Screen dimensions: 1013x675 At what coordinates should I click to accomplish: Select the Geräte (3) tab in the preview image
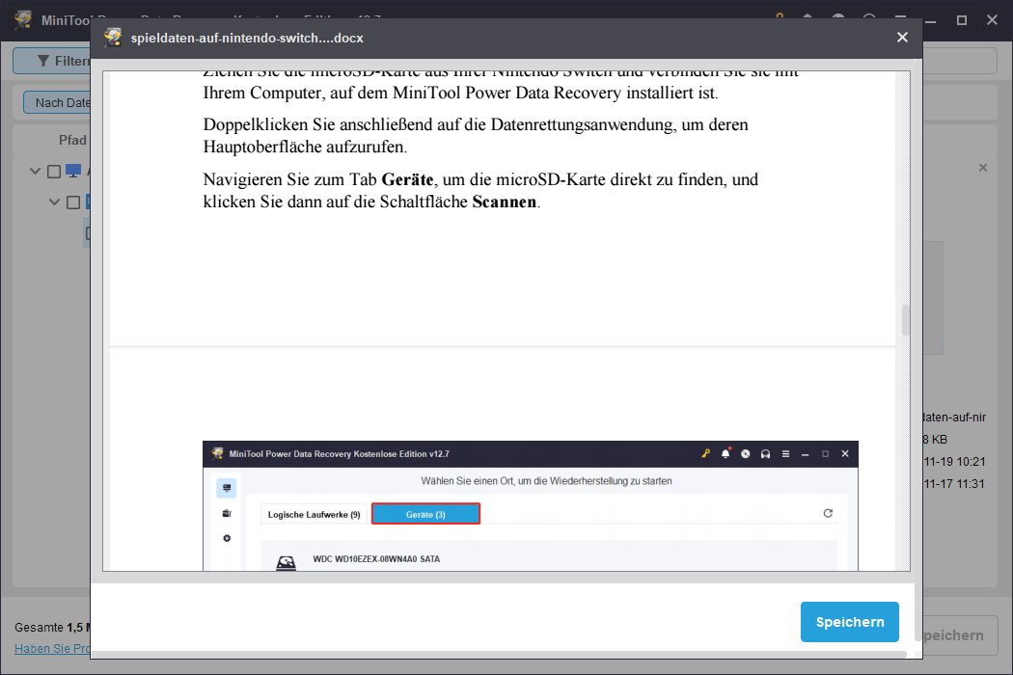pos(425,513)
